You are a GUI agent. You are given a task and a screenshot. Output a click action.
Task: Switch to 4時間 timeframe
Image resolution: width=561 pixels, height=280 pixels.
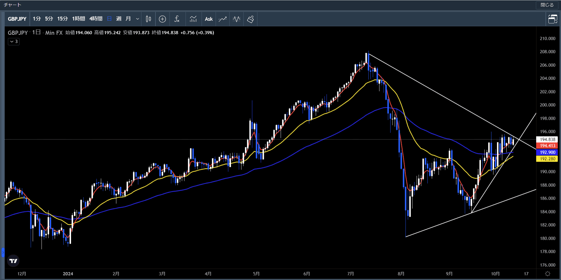click(x=96, y=19)
